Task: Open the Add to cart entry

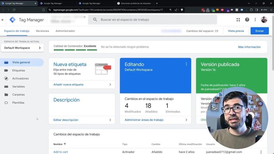Action: 60,152
